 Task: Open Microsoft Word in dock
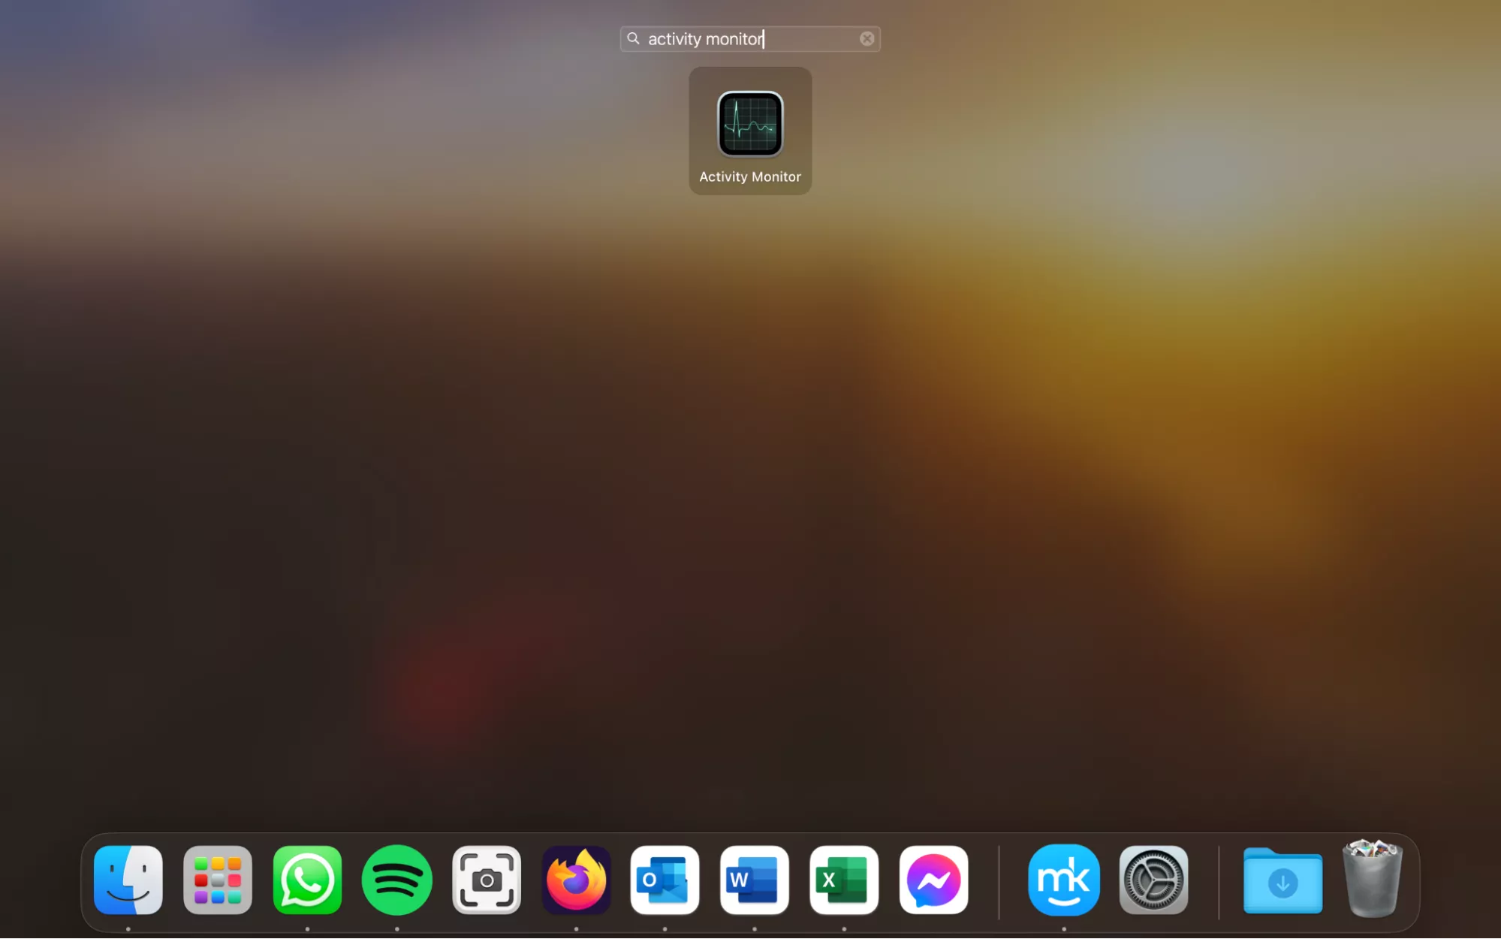coord(754,880)
